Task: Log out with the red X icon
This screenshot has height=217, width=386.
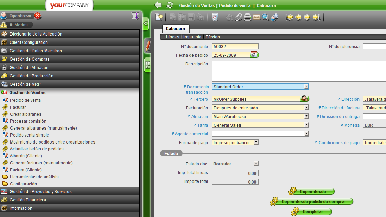Action: 38,16
